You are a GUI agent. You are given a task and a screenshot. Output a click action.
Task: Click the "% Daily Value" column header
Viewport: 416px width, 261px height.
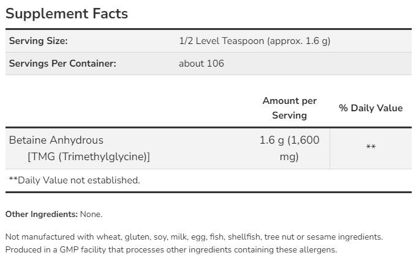click(x=371, y=108)
